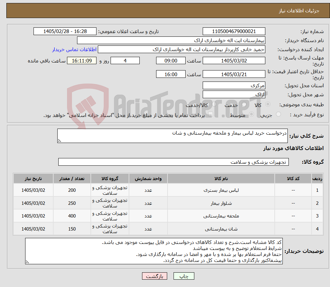Click the price validity date 1405/03/21 field

coord(234,74)
